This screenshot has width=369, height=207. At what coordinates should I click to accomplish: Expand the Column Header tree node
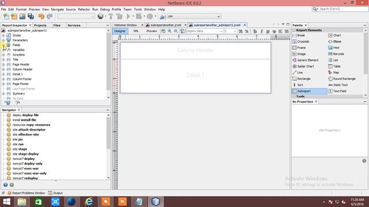coord(3,69)
